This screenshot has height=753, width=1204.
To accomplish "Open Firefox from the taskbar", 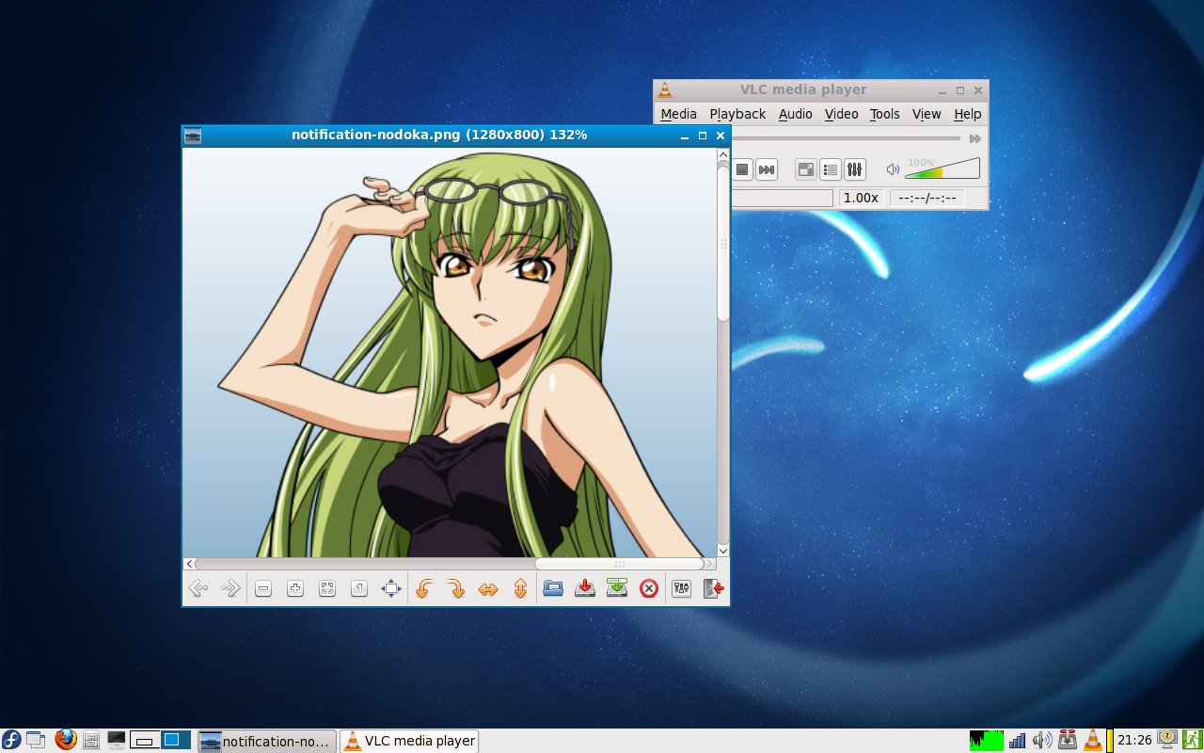I will pyautogui.click(x=65, y=740).
